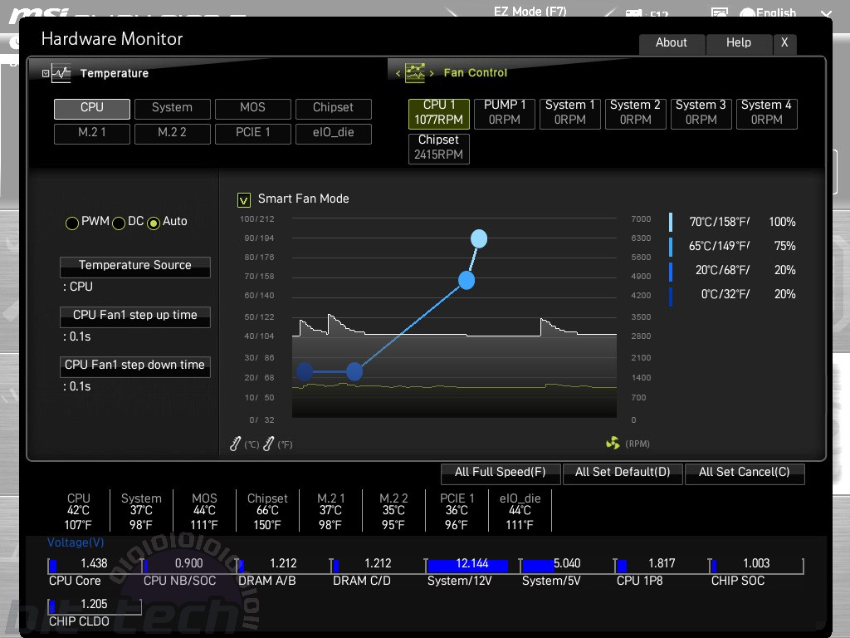Select the System temperature tab
Image resolution: width=850 pixels, height=638 pixels.
click(x=172, y=109)
